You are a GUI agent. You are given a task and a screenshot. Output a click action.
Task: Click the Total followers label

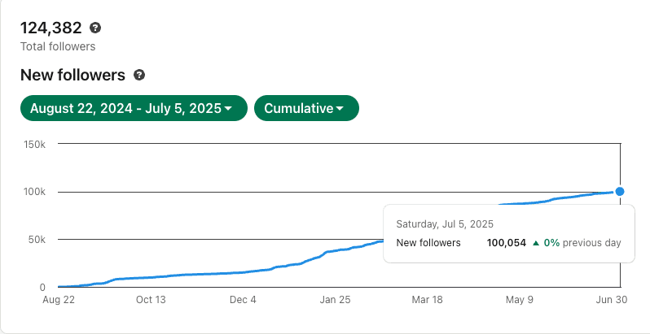click(58, 46)
